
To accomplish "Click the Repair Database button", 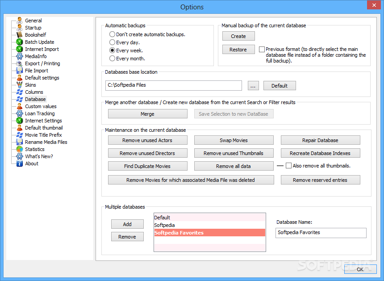I will point(320,140).
